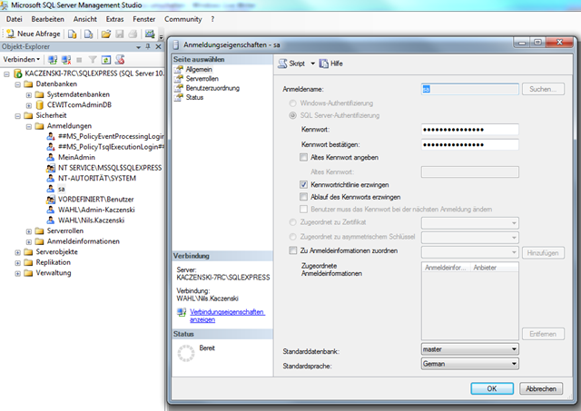Pin the Objekt-Explorer panel
The image size is (581, 411).
[148, 46]
